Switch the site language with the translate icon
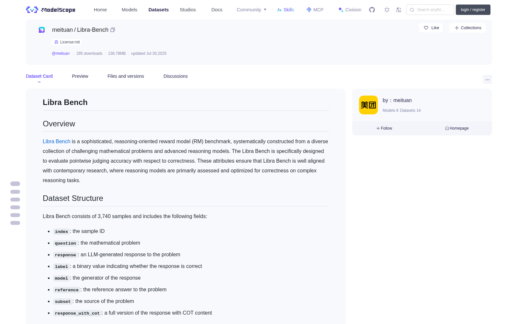 point(399,10)
